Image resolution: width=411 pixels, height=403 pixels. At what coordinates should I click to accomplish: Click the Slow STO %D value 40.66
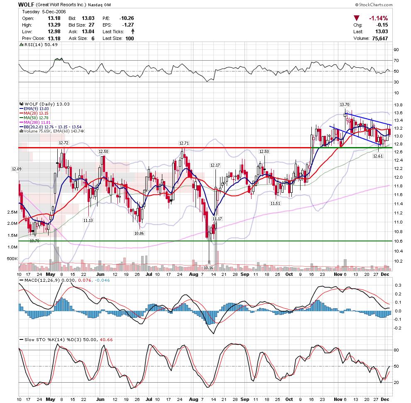(x=106, y=339)
